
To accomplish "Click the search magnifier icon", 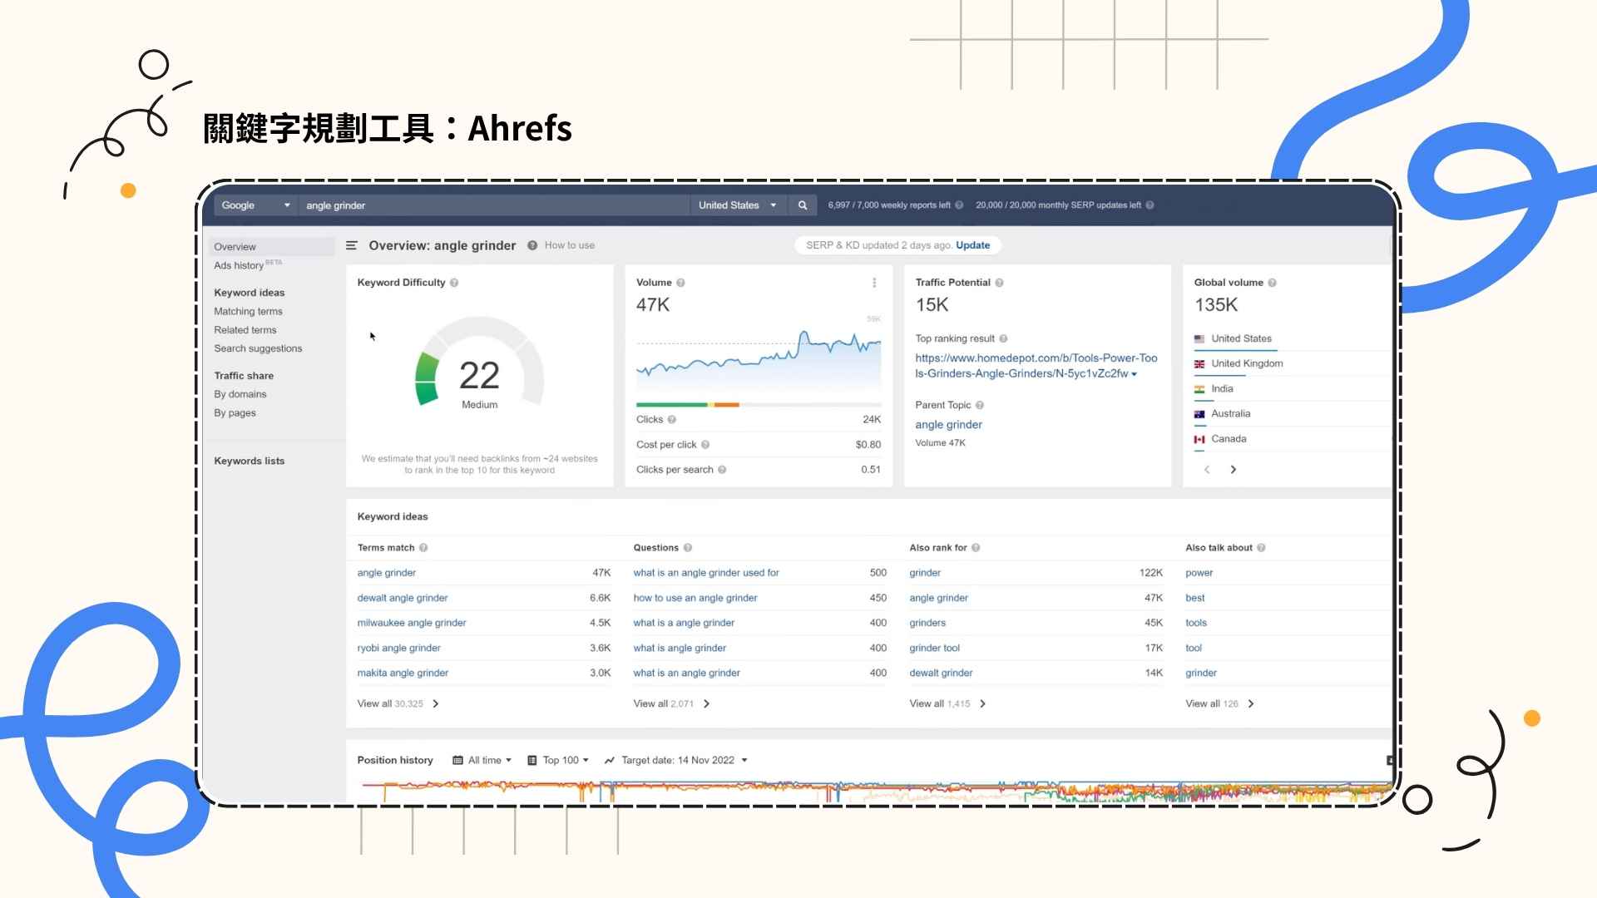I will coord(803,205).
